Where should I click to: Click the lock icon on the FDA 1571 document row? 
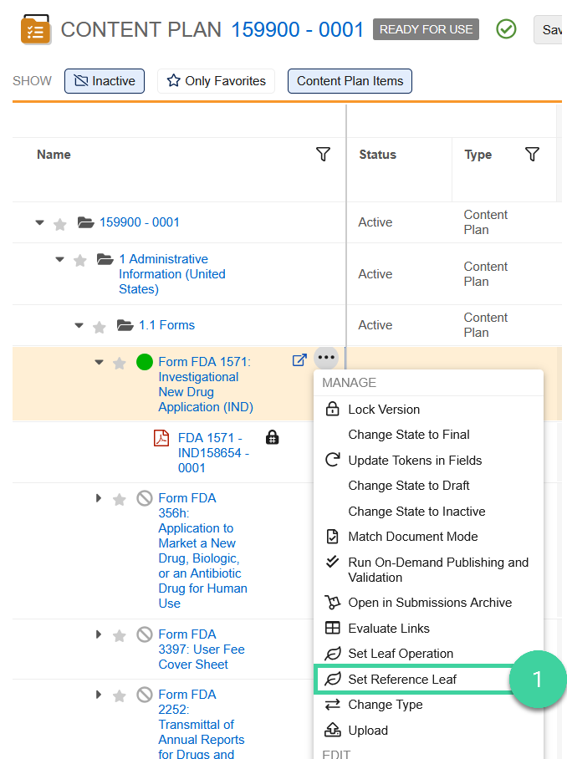pyautogui.click(x=272, y=436)
